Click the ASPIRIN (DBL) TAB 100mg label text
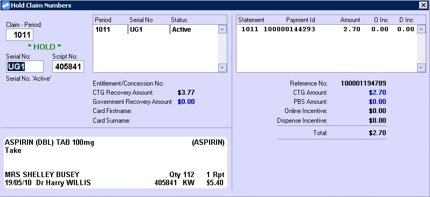The height and width of the screenshot is (197, 430). tap(50, 143)
